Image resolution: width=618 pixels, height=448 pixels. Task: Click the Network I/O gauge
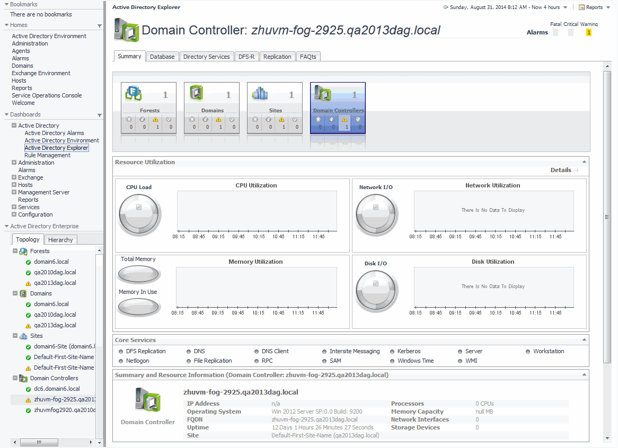375,215
